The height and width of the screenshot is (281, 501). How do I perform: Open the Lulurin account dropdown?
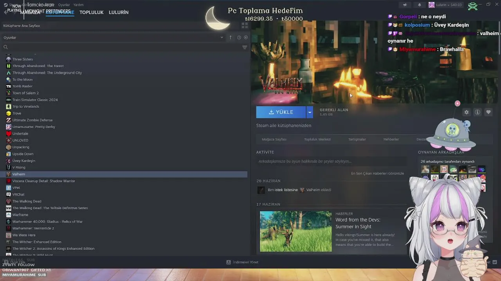pos(445,5)
